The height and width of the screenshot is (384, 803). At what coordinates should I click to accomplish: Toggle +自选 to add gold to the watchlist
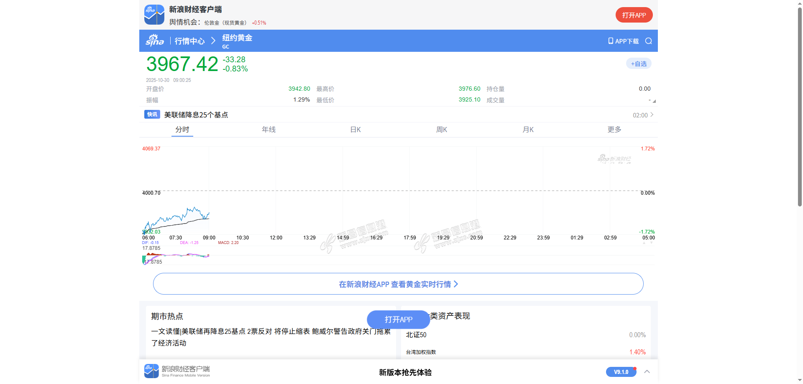pos(639,64)
